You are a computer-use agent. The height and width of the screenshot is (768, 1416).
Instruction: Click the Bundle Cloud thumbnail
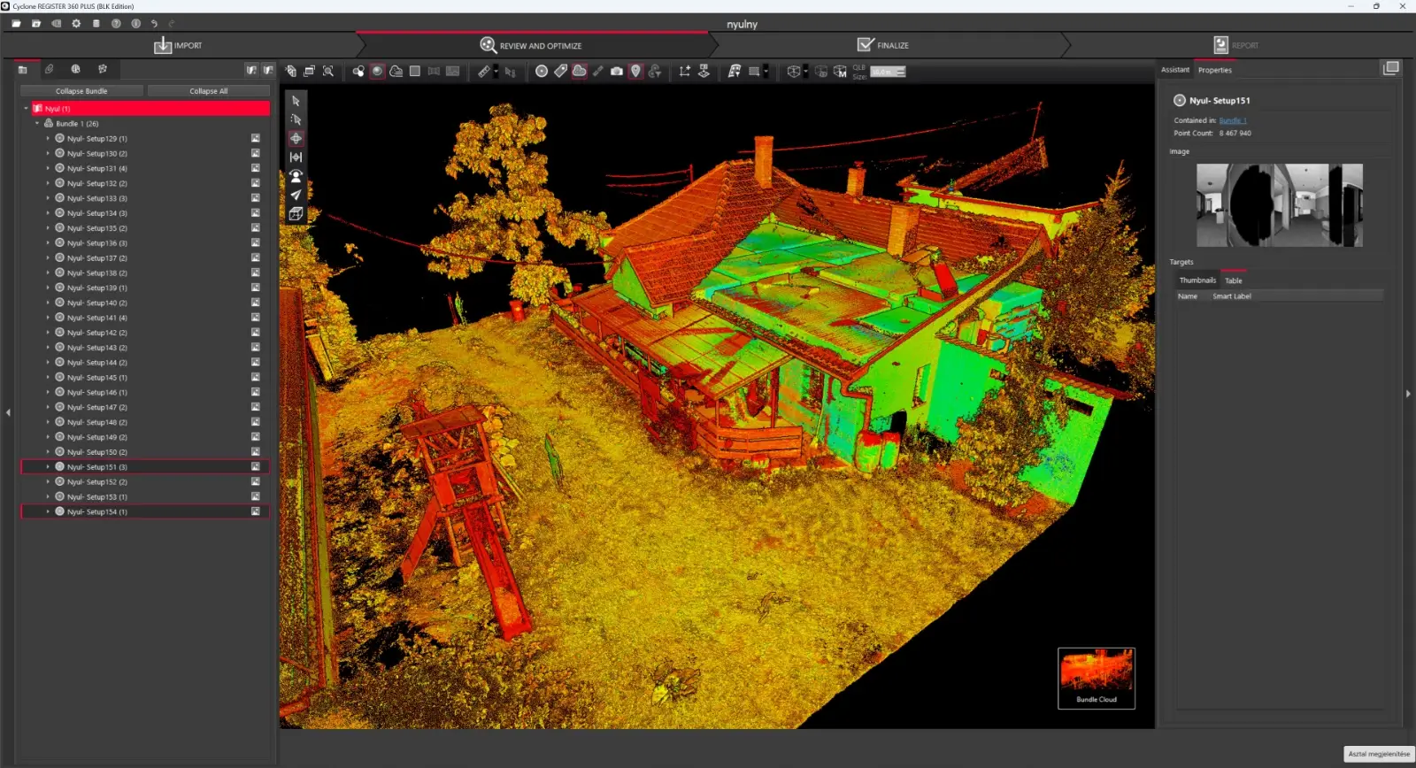pyautogui.click(x=1096, y=678)
